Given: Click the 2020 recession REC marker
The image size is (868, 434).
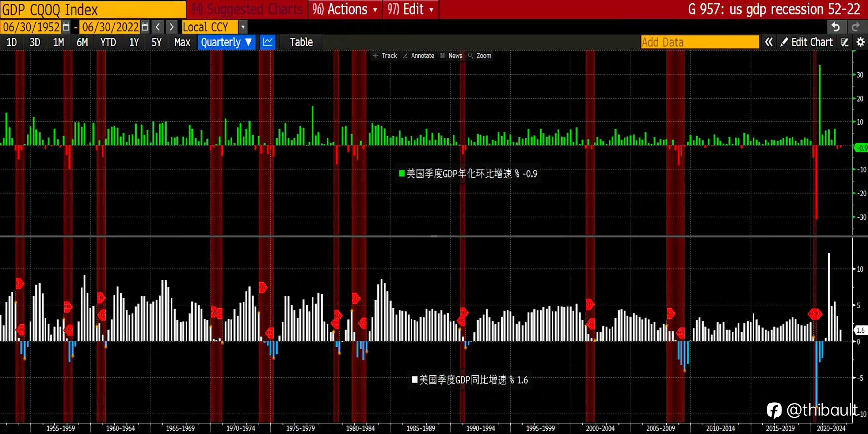Looking at the screenshot, I should [815, 314].
